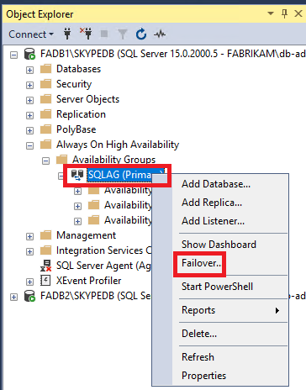Expand the Replication node
The image size is (306, 390).
pos(29,115)
